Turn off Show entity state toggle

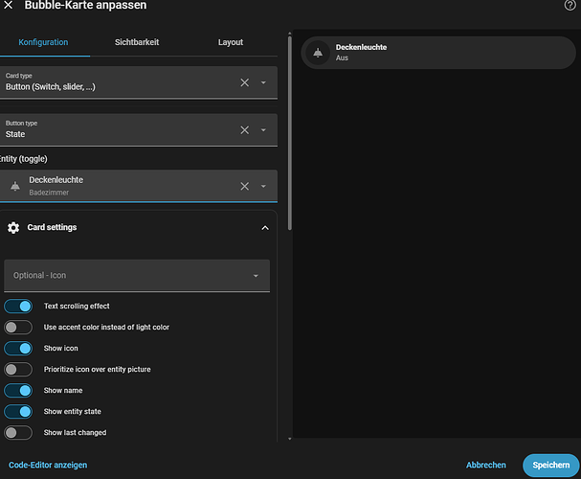[18, 412]
